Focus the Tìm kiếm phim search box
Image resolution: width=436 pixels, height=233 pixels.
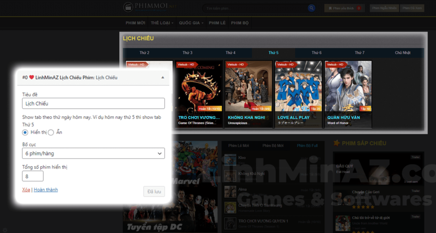(x=255, y=9)
